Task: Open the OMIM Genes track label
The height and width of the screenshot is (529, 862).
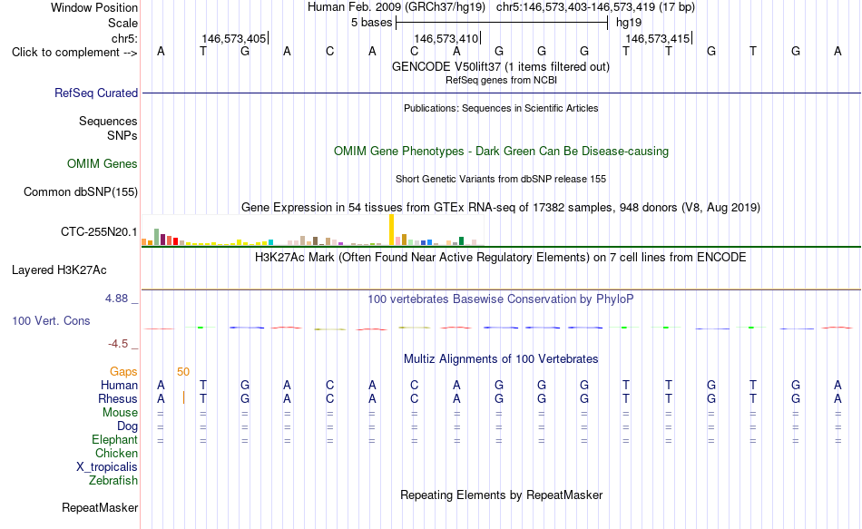Action: (x=102, y=164)
